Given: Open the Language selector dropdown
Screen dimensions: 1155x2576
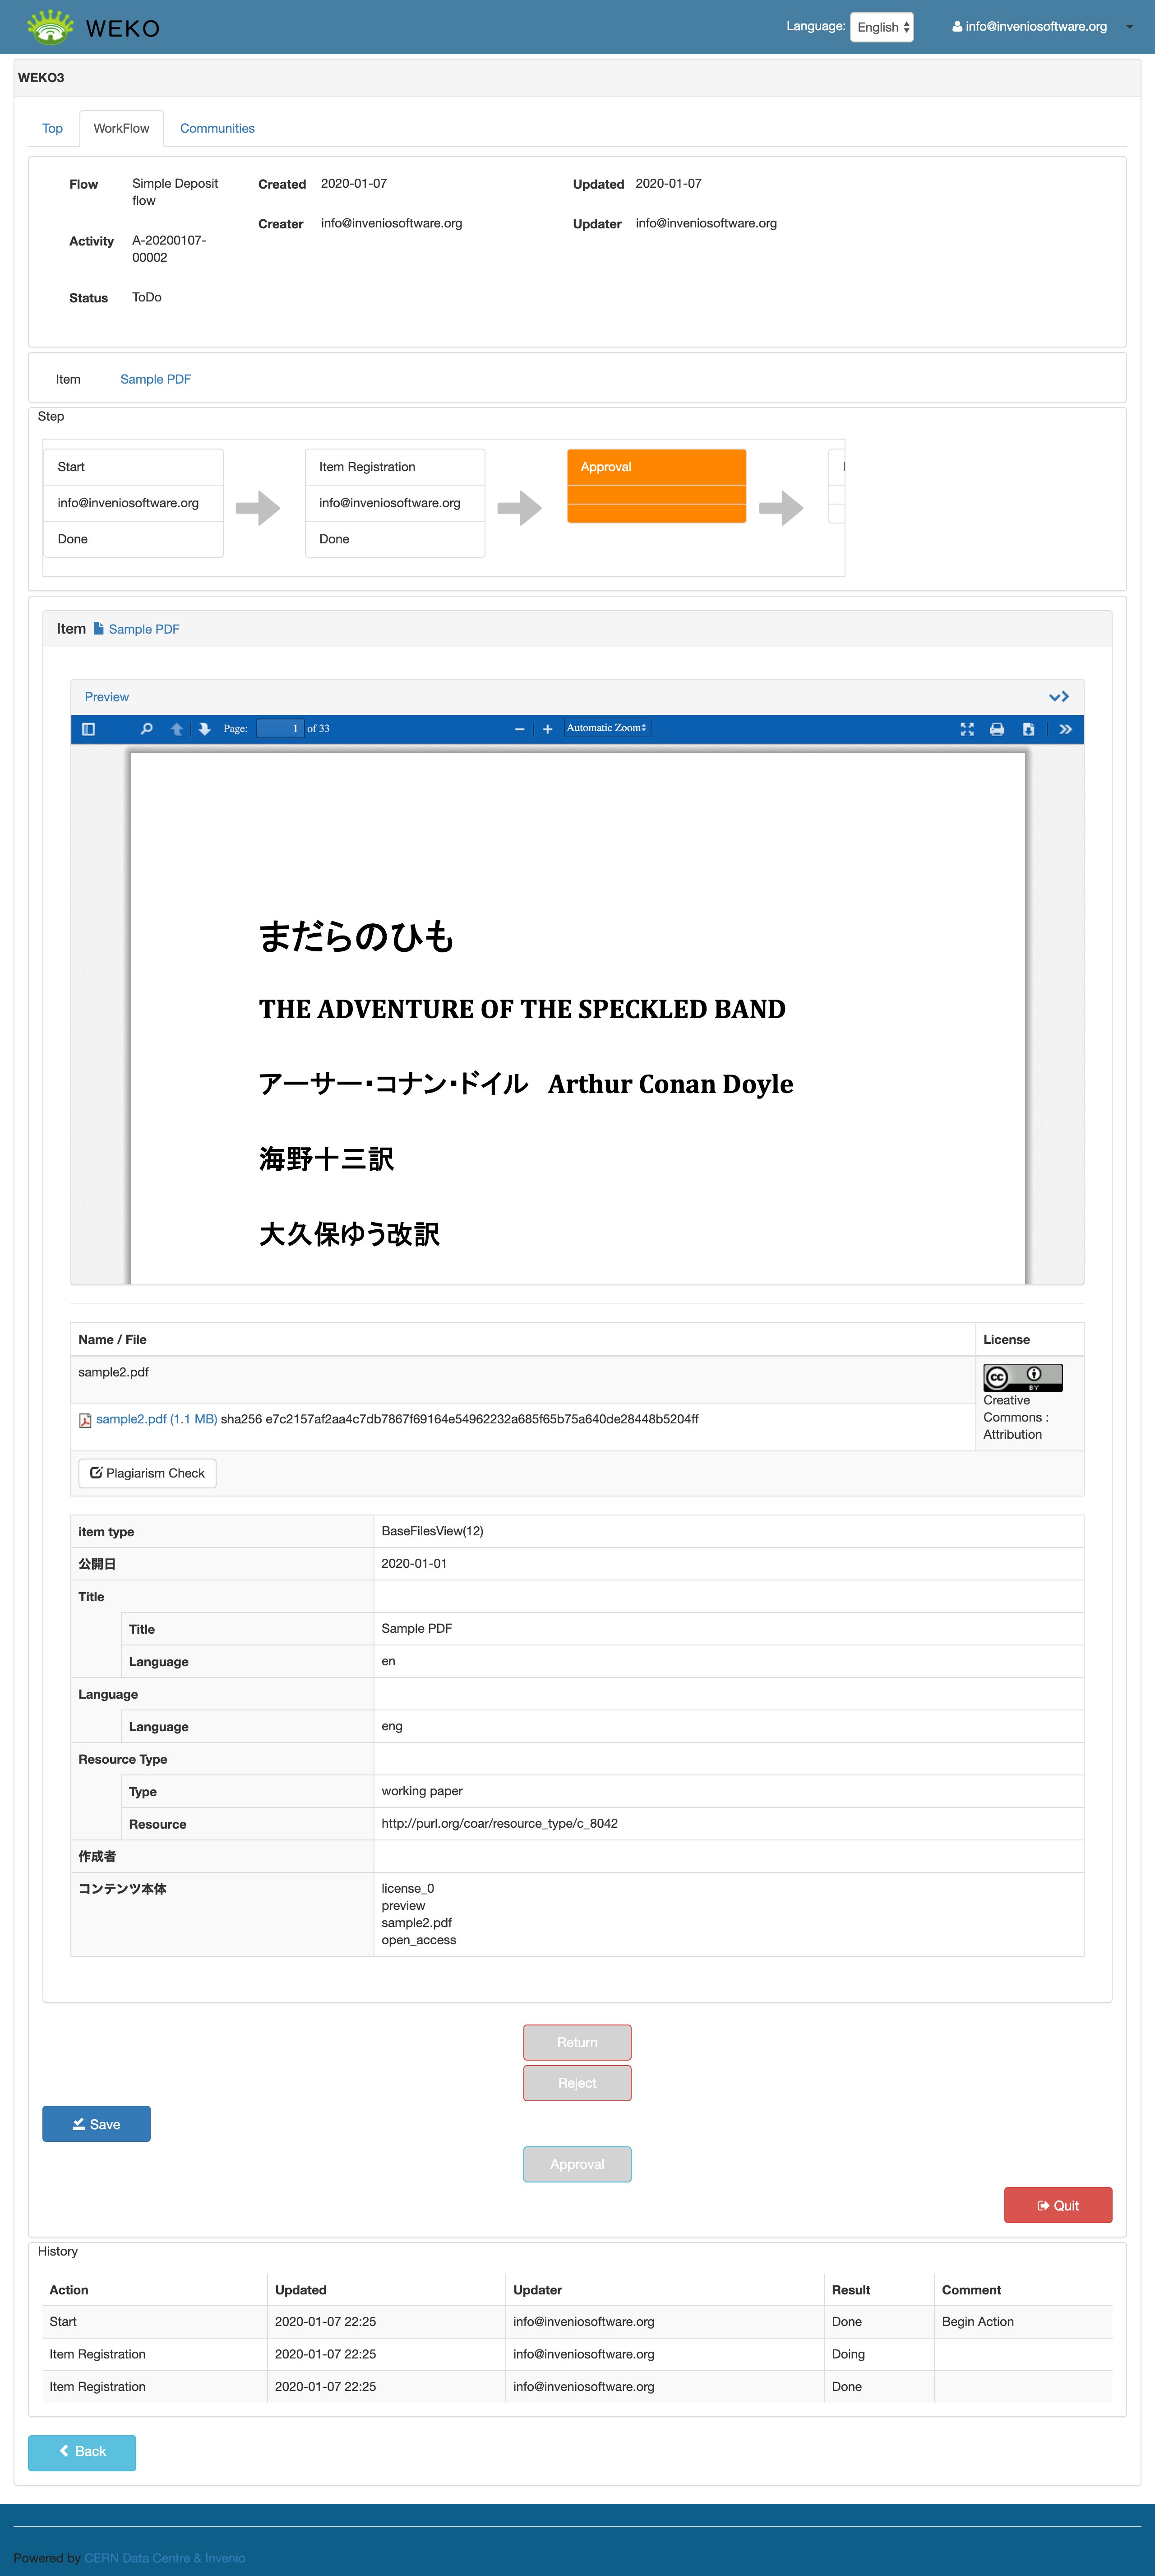Looking at the screenshot, I should (882, 27).
